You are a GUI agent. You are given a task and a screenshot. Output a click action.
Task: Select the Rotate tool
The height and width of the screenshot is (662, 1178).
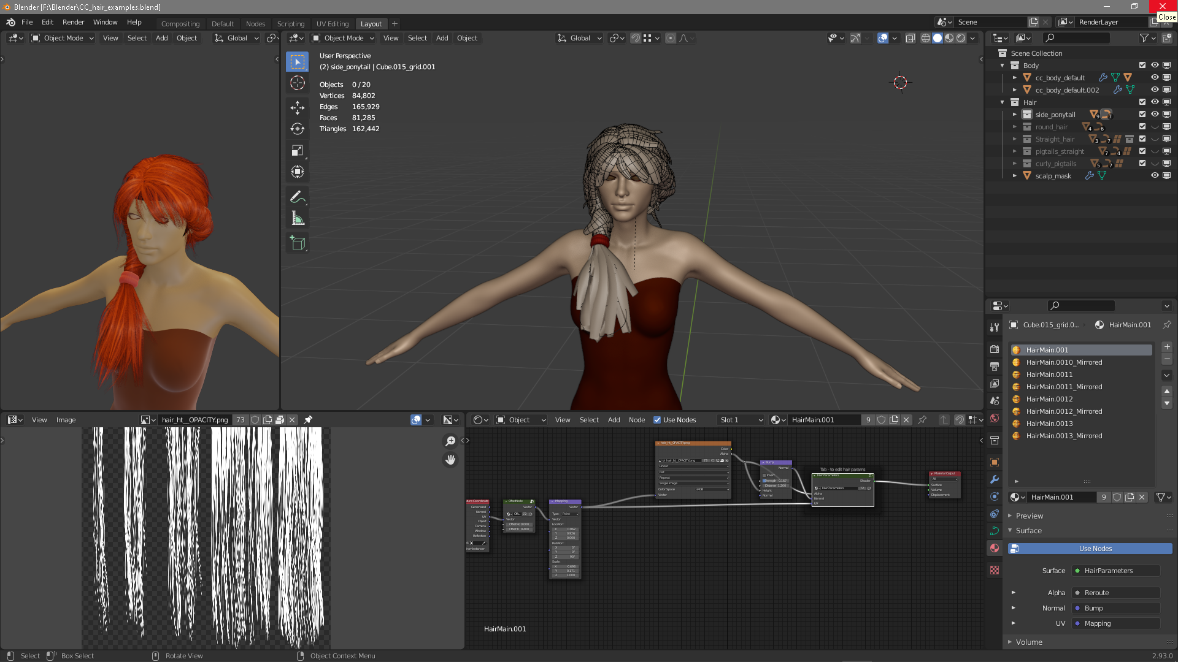pyautogui.click(x=298, y=129)
